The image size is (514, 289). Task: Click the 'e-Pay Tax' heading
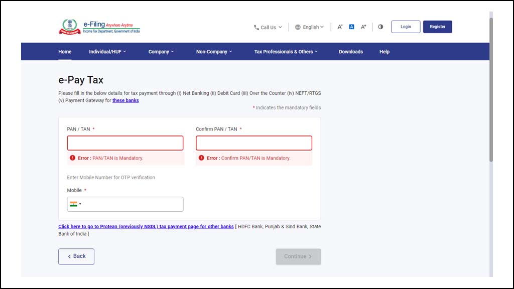[81, 80]
